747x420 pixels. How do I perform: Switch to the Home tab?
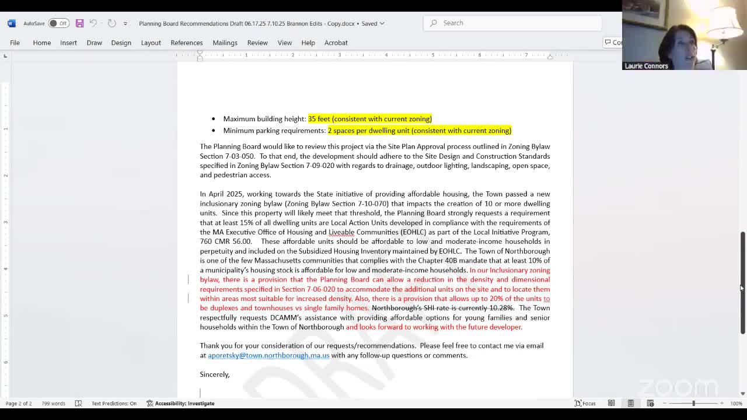click(42, 43)
